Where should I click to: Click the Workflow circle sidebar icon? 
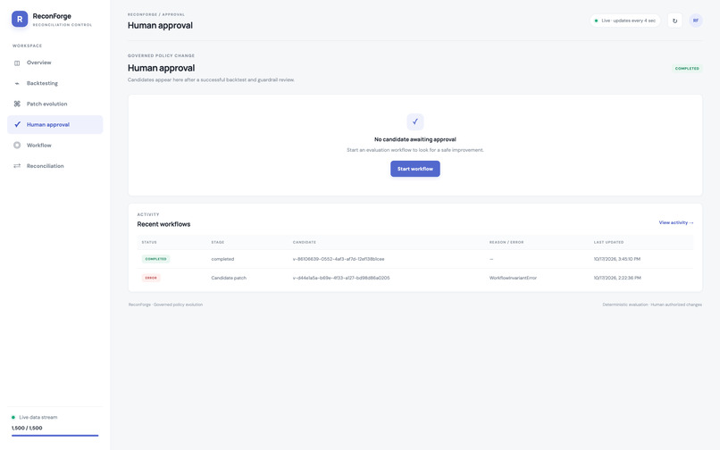click(x=17, y=146)
